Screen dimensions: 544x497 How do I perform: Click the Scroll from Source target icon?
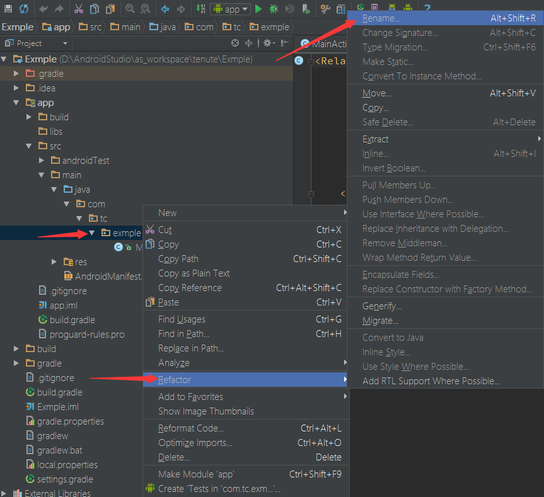point(235,43)
